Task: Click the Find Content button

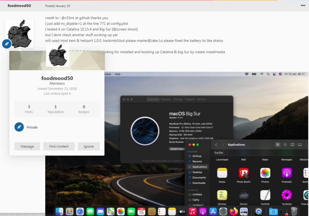Action: click(59, 146)
